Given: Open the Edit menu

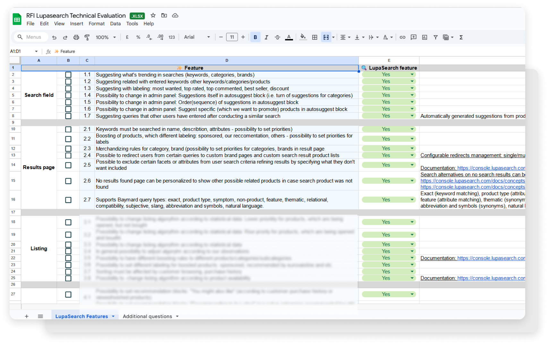Looking at the screenshot, I should 44,24.
